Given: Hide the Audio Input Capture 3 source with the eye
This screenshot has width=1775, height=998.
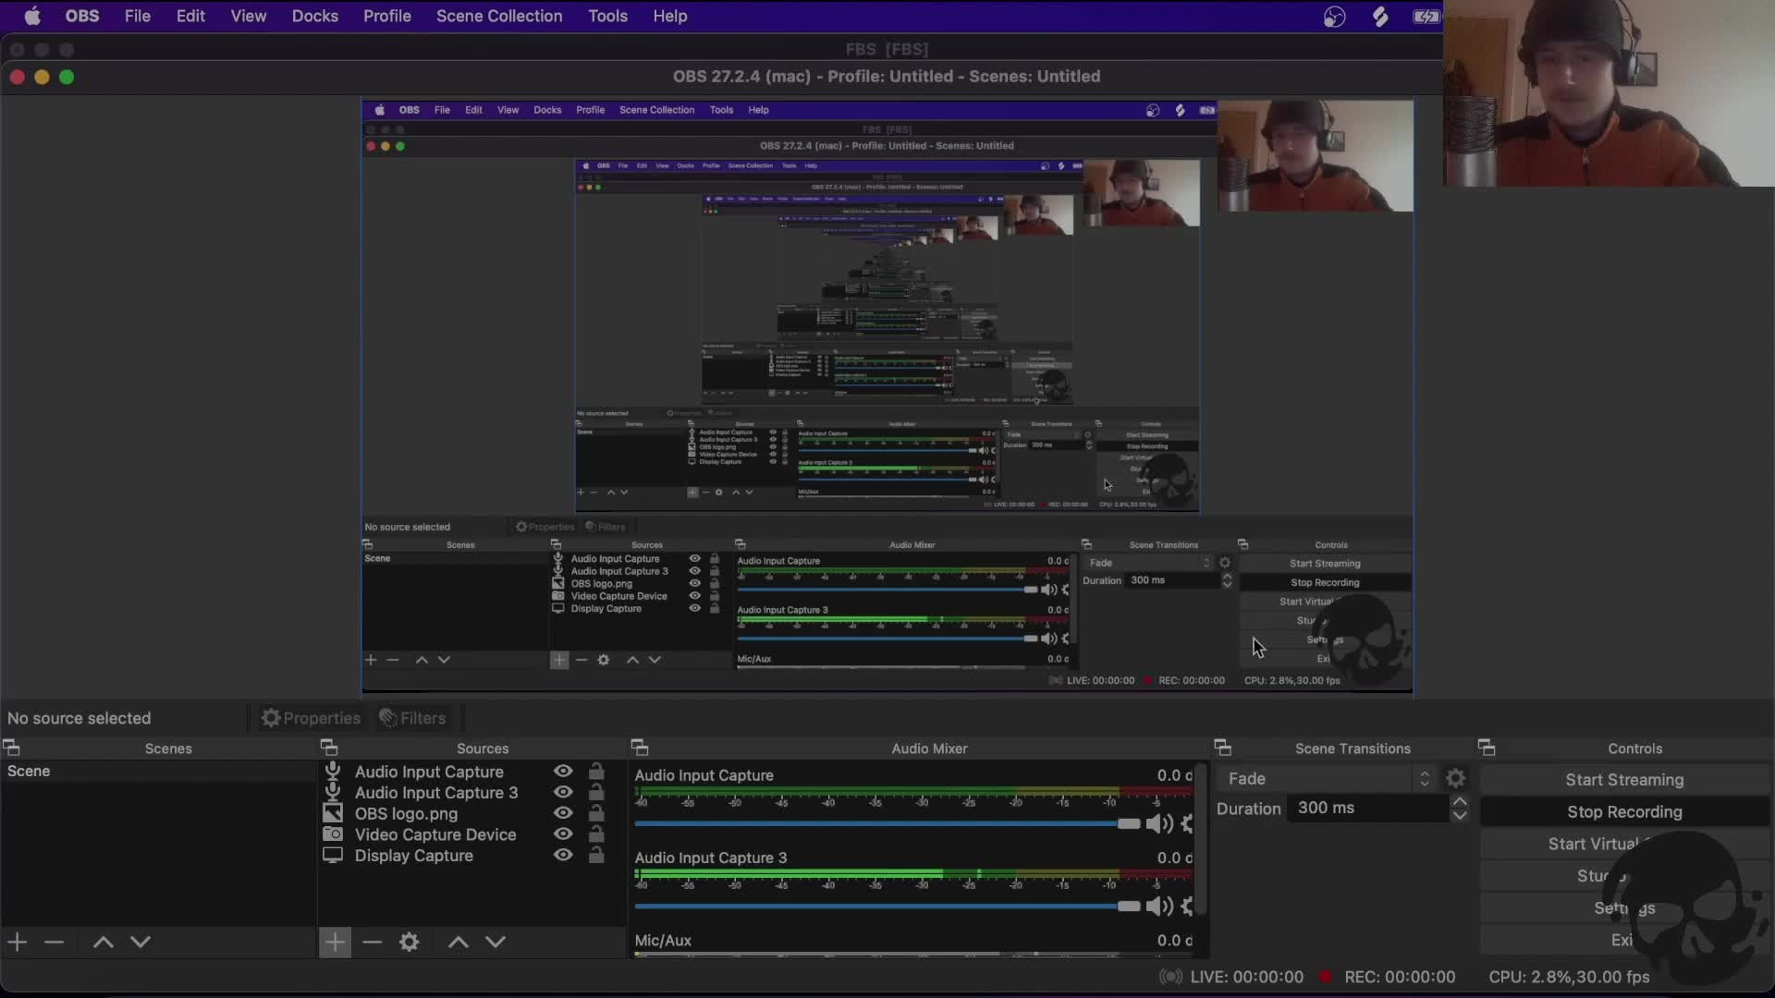Looking at the screenshot, I should [x=563, y=792].
